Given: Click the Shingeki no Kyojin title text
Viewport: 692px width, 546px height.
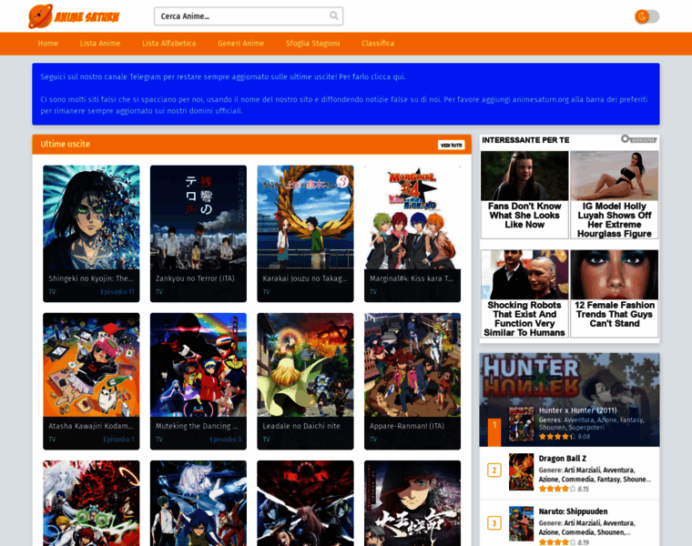Looking at the screenshot, I should (x=91, y=278).
